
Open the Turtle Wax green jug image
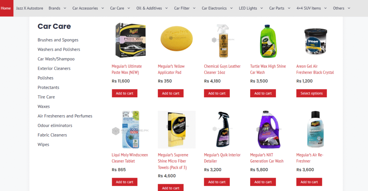tap(269, 41)
